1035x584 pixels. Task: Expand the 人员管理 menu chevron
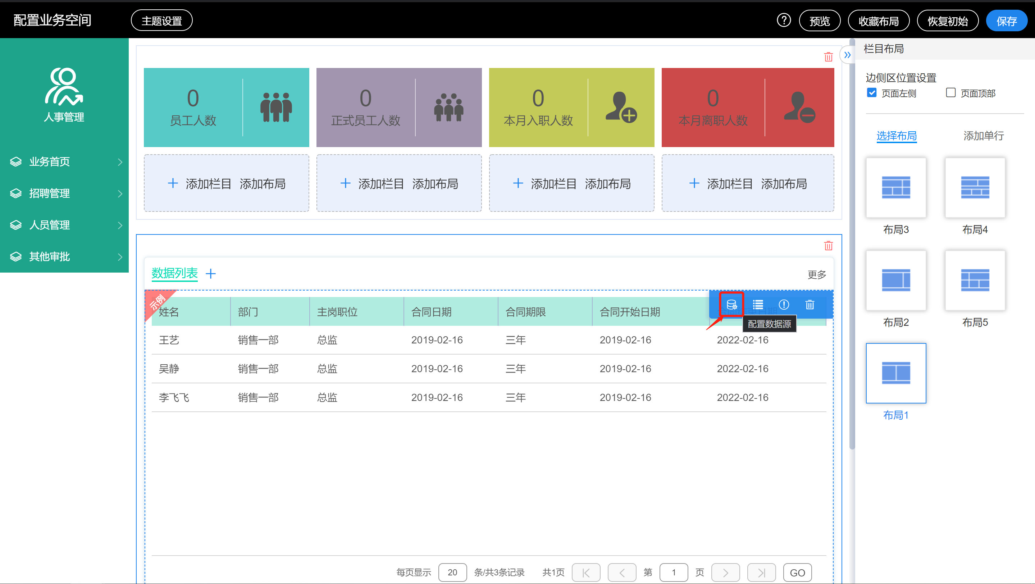120,225
